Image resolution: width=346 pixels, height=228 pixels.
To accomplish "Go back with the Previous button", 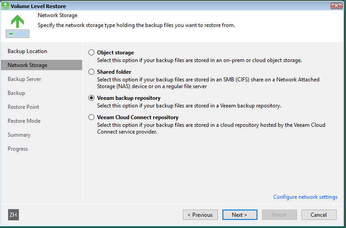I will (200, 215).
